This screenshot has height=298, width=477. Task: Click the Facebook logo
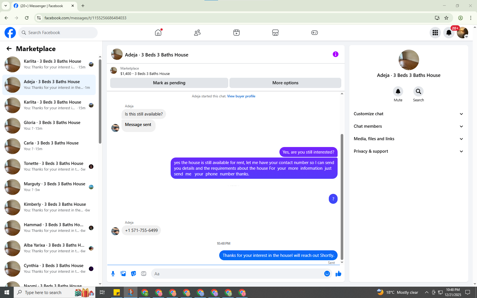pyautogui.click(x=10, y=33)
